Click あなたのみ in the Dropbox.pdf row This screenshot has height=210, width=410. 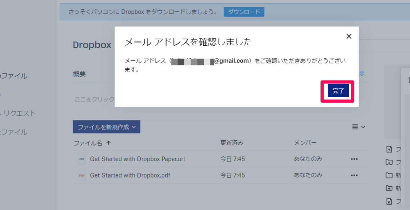tap(308, 175)
